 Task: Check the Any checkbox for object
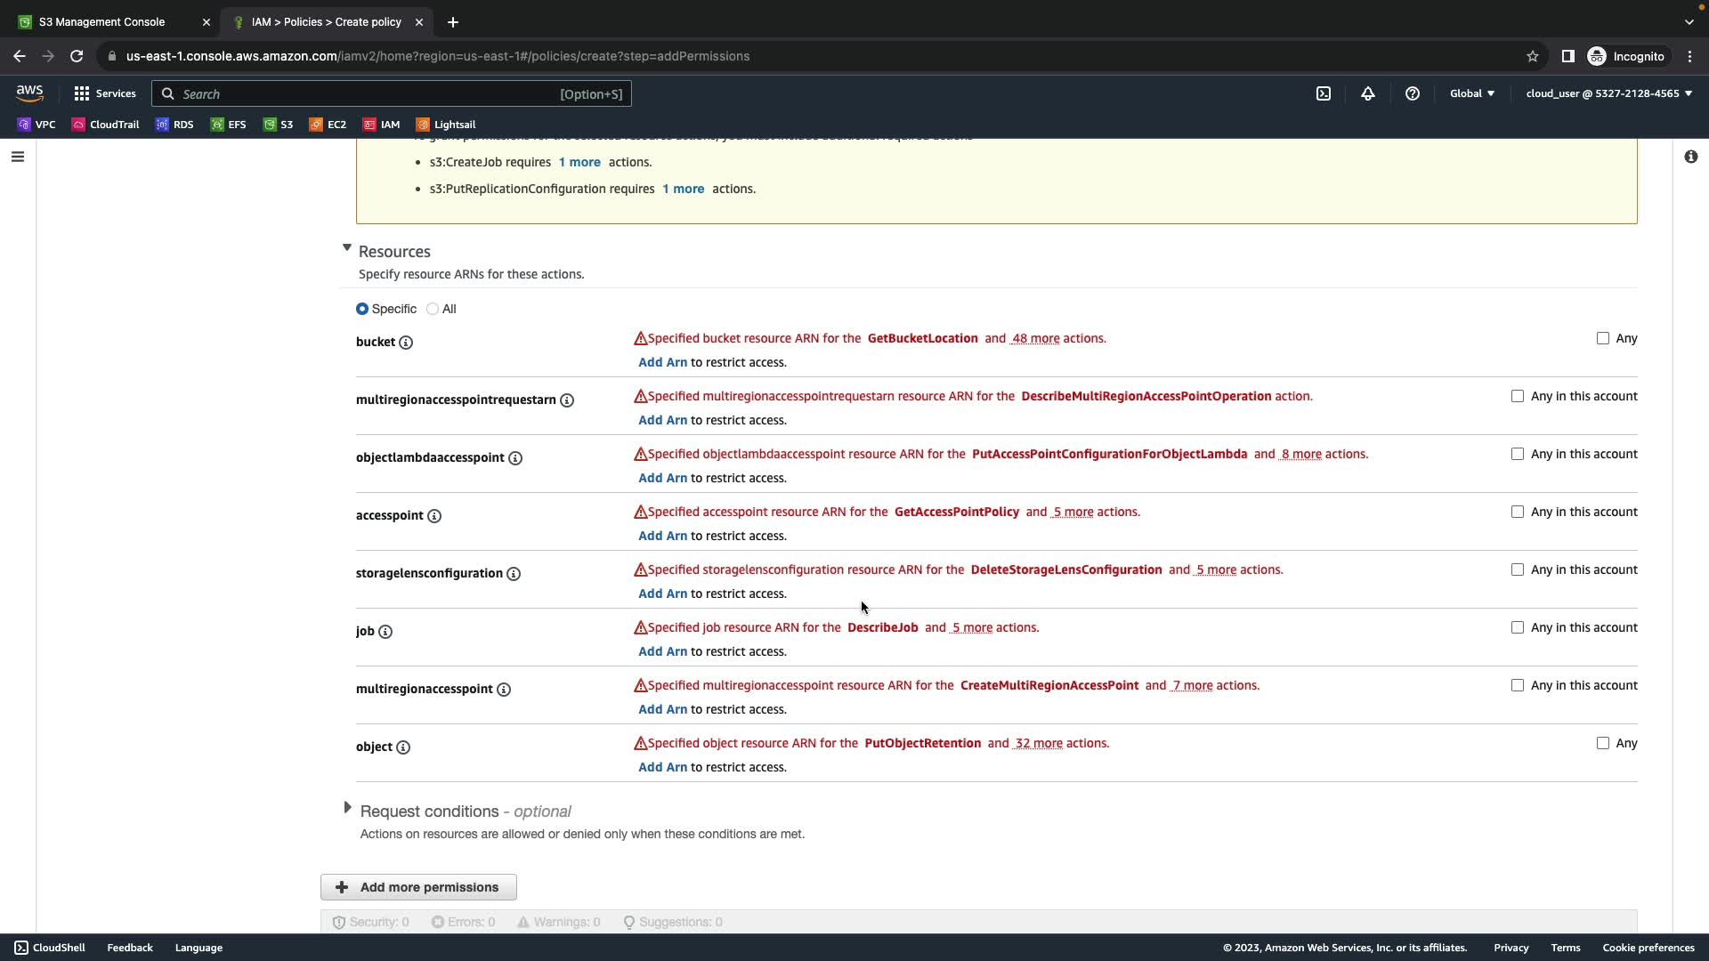coord(1602,743)
